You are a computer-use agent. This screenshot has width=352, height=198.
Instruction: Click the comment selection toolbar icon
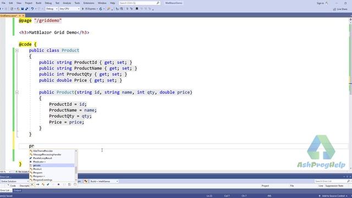pos(127,9)
